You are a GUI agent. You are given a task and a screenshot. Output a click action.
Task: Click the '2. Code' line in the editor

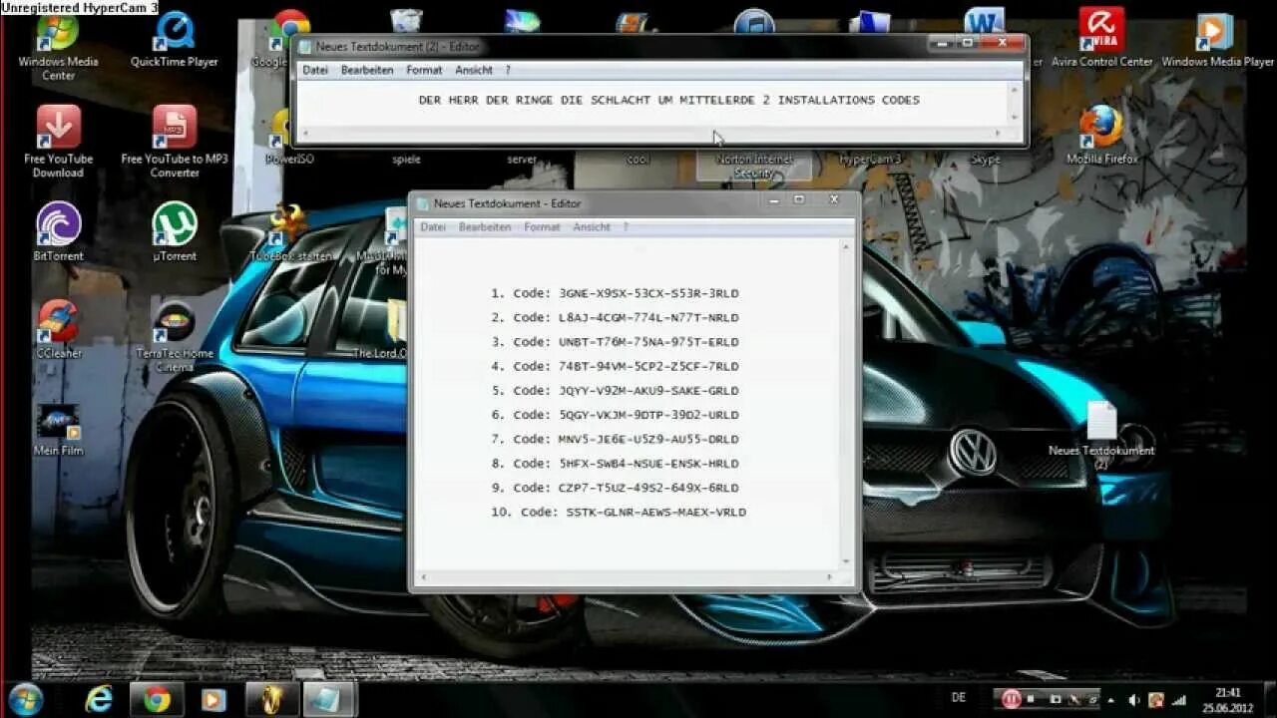615,317
